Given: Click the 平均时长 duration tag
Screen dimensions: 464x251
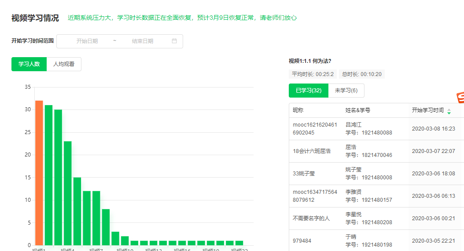Looking at the screenshot, I should 313,74.
